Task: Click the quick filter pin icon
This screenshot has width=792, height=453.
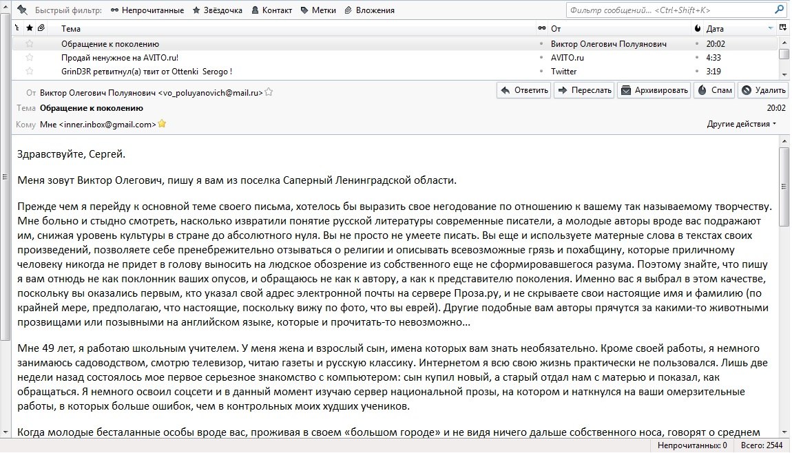Action: click(x=22, y=10)
